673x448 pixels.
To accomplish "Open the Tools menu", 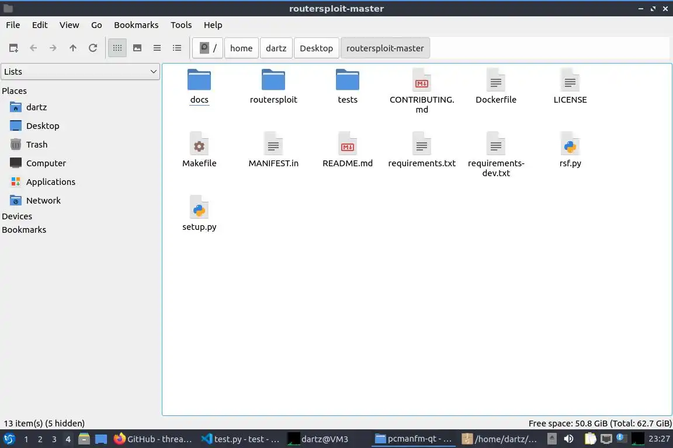I will pyautogui.click(x=181, y=25).
